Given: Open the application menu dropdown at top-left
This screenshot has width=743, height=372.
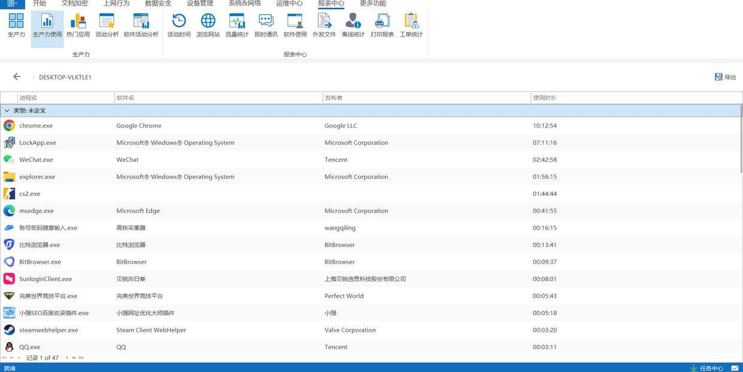Looking at the screenshot, I should click(x=12, y=4).
